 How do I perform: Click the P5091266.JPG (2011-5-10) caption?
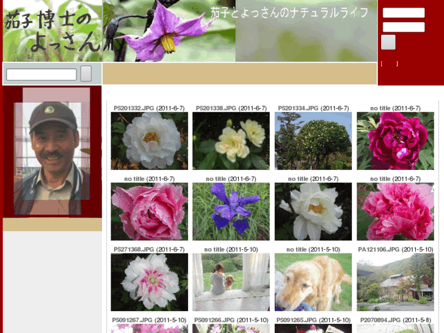(231, 320)
